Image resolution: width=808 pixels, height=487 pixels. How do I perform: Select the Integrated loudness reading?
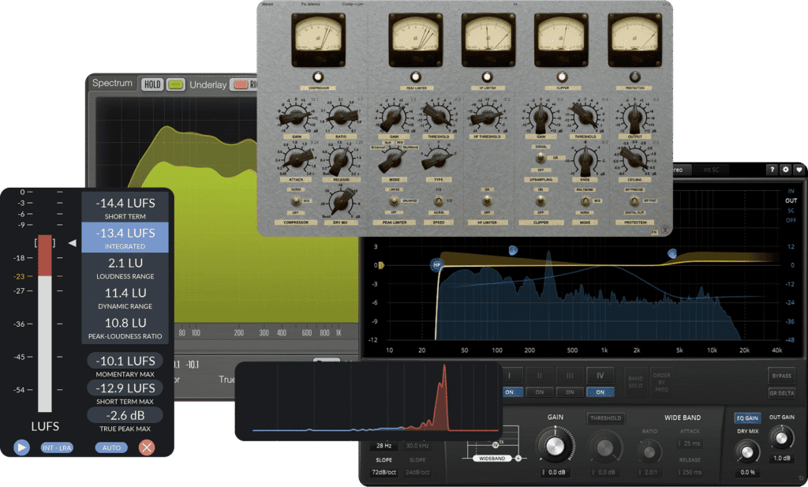pyautogui.click(x=126, y=238)
